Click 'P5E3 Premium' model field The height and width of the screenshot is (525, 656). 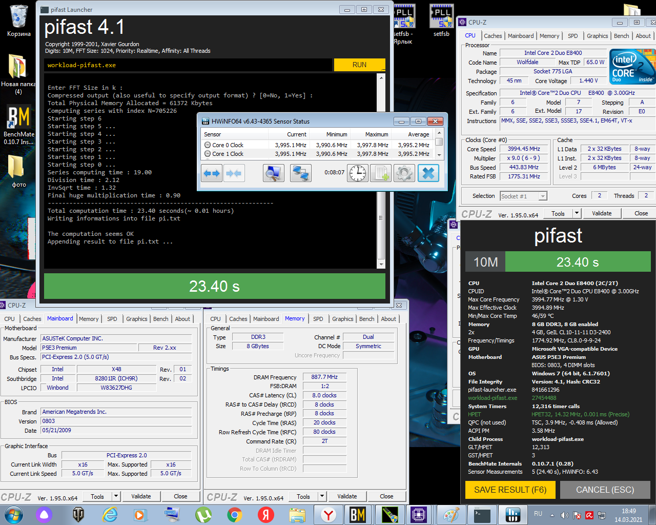[x=90, y=348]
